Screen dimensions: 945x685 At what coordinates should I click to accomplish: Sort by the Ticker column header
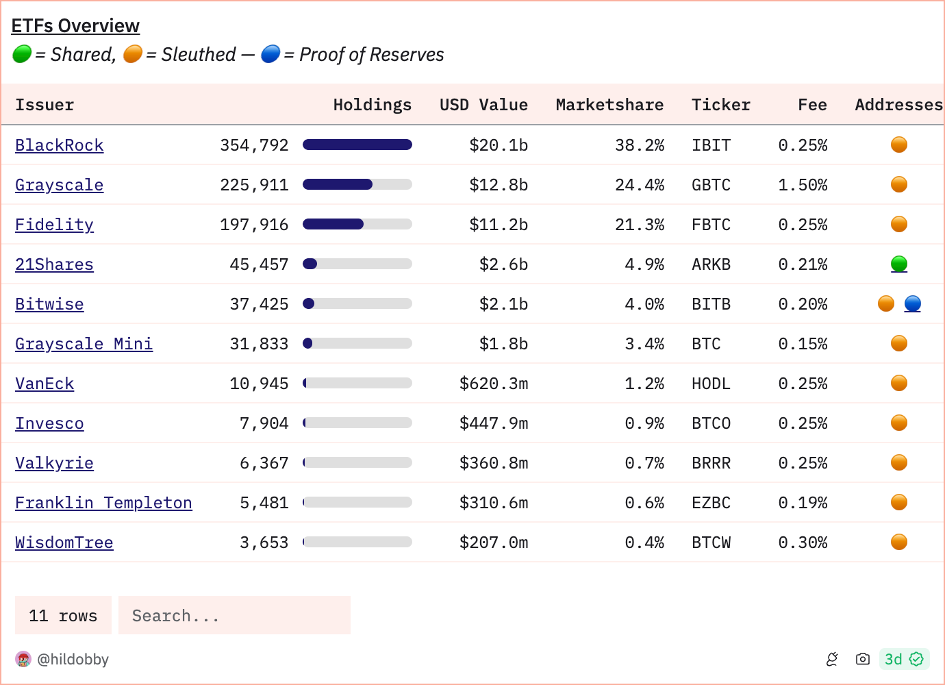[x=721, y=105]
